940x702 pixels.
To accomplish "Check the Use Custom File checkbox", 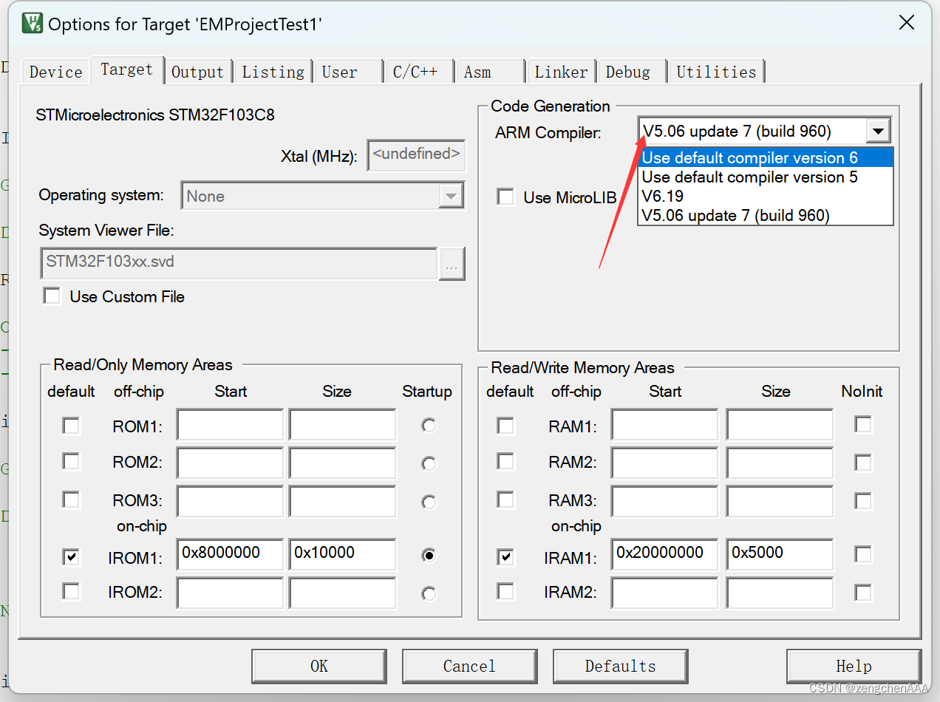I will (52, 296).
